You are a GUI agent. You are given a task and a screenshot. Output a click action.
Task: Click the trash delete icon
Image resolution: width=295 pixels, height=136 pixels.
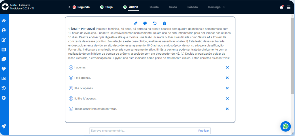pyautogui.click(x=164, y=23)
